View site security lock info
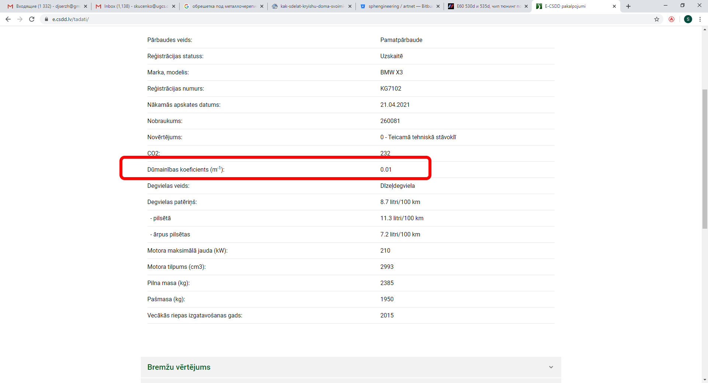Screen dimensions: 708x383 click(x=46, y=19)
